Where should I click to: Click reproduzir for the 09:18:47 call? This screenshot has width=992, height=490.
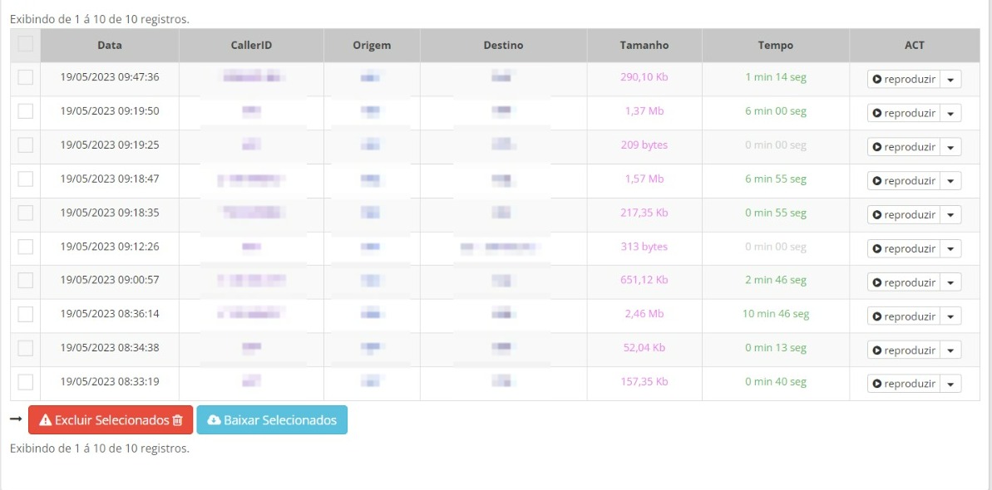pyautogui.click(x=903, y=181)
